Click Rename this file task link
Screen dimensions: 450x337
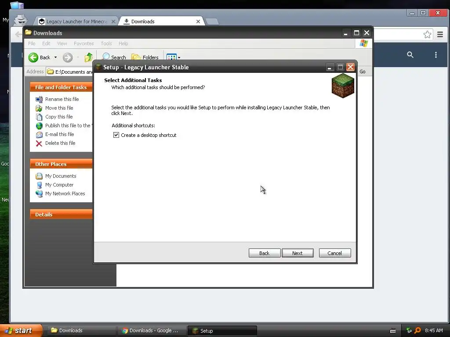62,99
